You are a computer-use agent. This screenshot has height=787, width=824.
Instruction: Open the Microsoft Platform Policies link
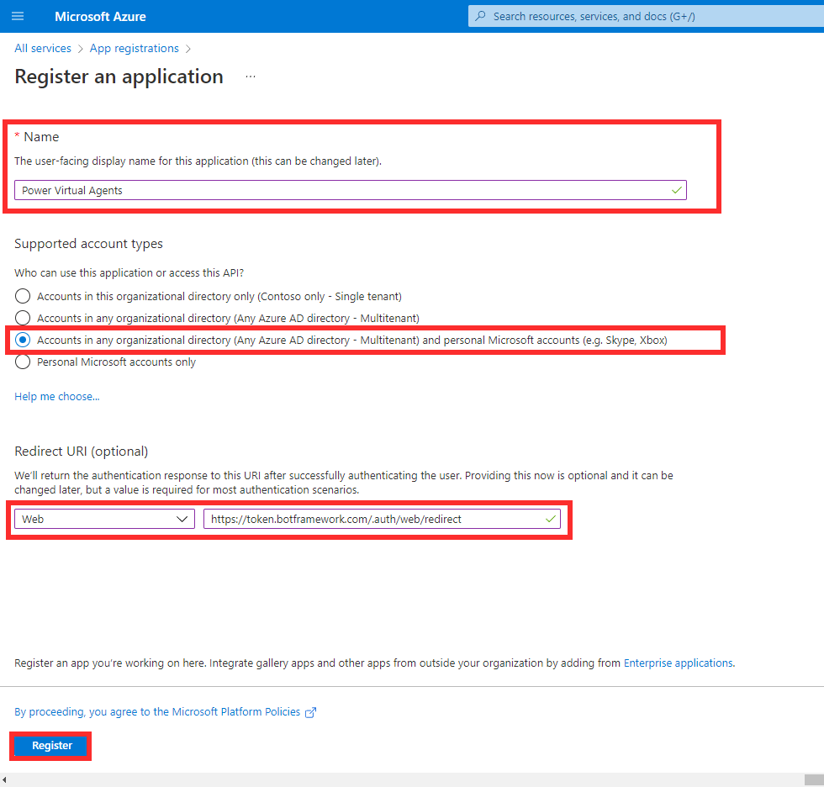tap(157, 712)
